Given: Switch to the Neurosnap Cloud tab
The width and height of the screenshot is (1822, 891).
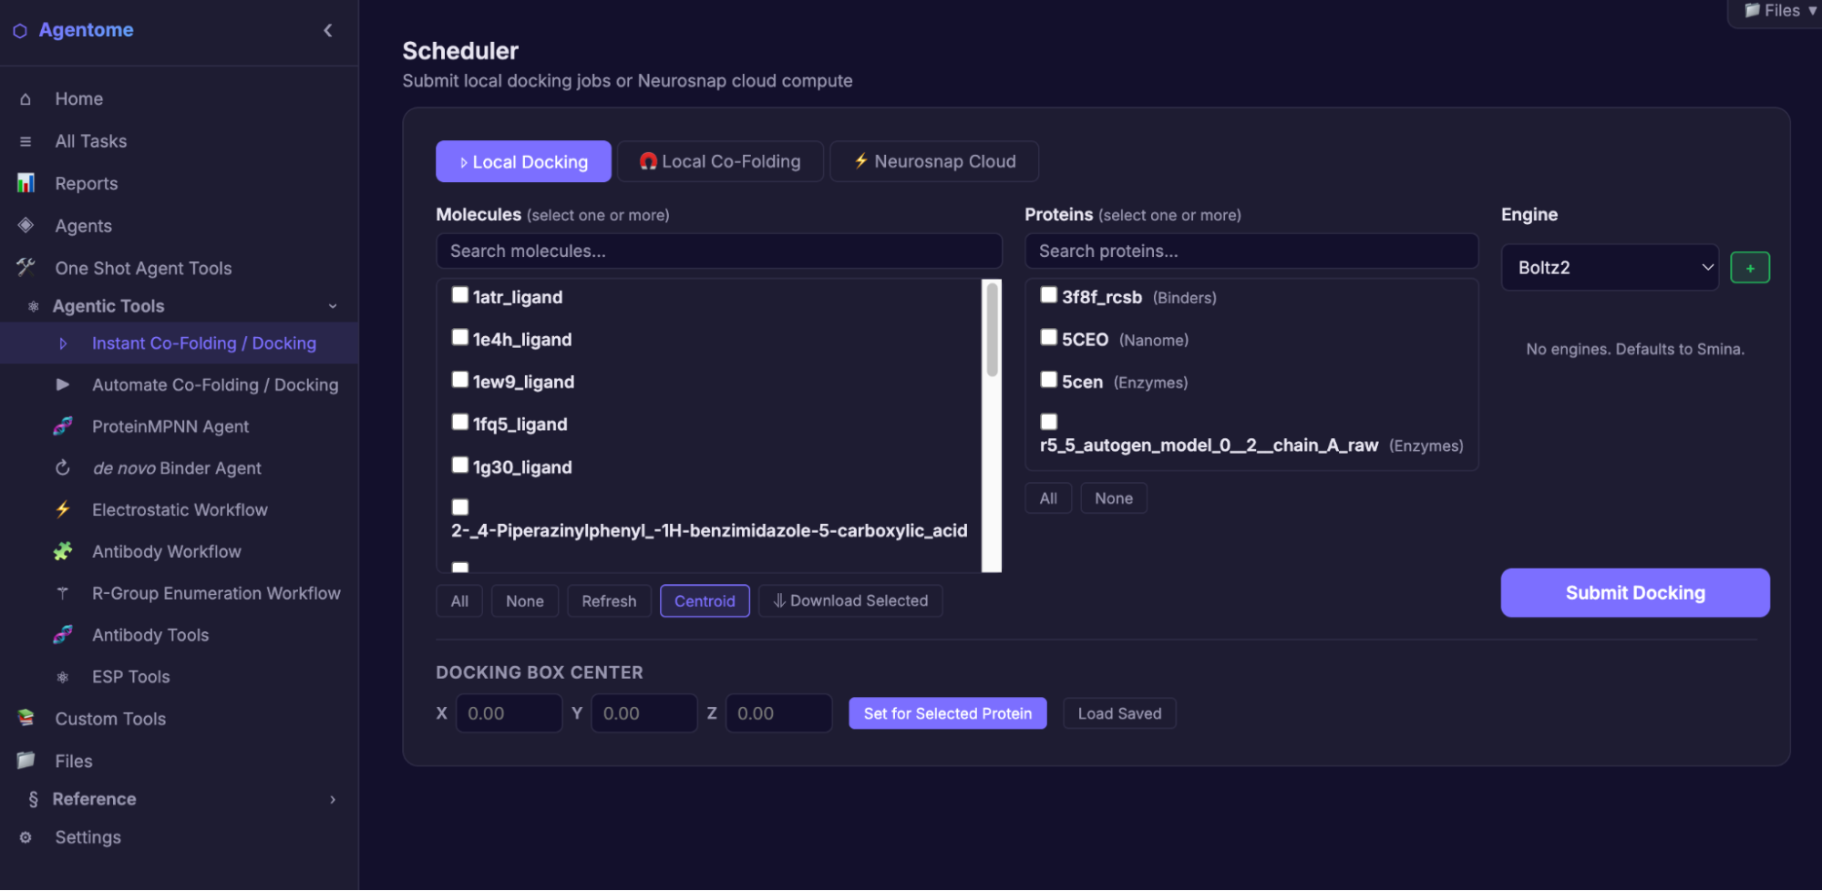Looking at the screenshot, I should (933, 161).
